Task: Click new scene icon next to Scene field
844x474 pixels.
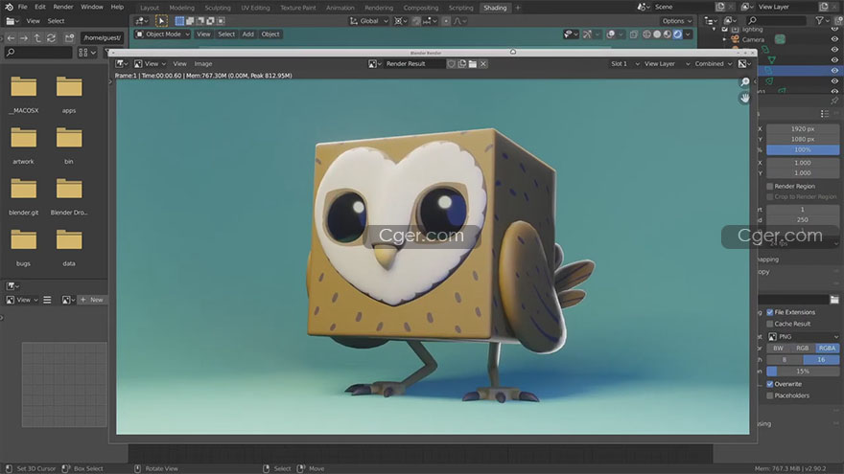Action: 720,7
